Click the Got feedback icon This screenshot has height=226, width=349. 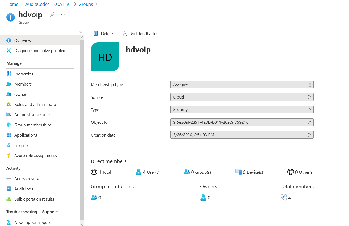click(126, 33)
